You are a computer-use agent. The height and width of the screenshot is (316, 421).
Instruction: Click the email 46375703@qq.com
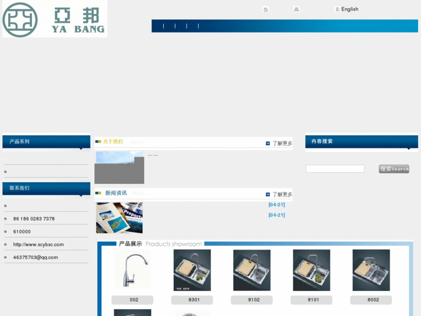(35, 257)
